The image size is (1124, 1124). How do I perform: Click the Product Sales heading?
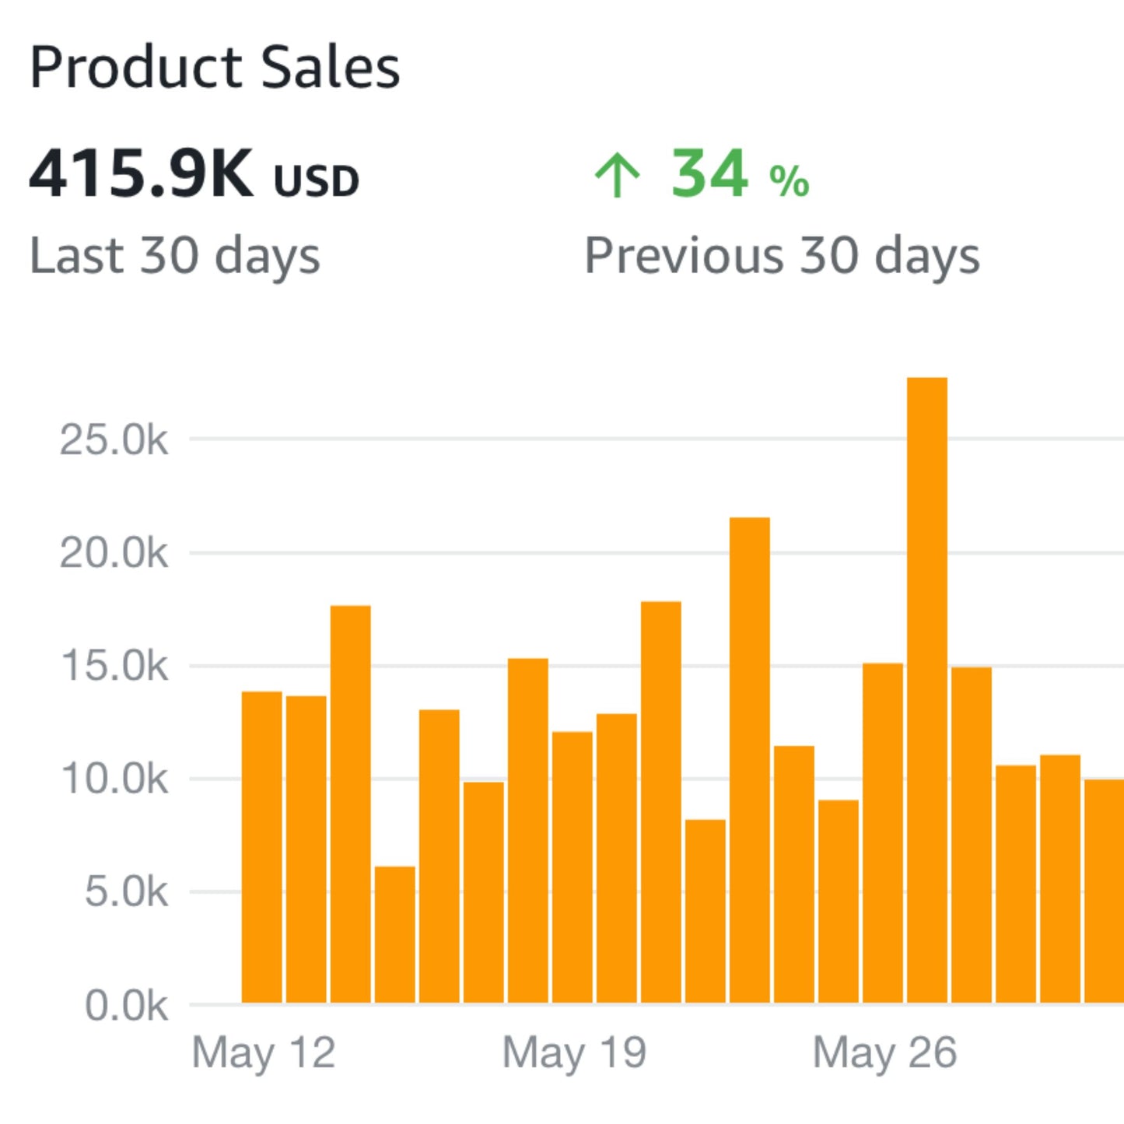tap(215, 67)
